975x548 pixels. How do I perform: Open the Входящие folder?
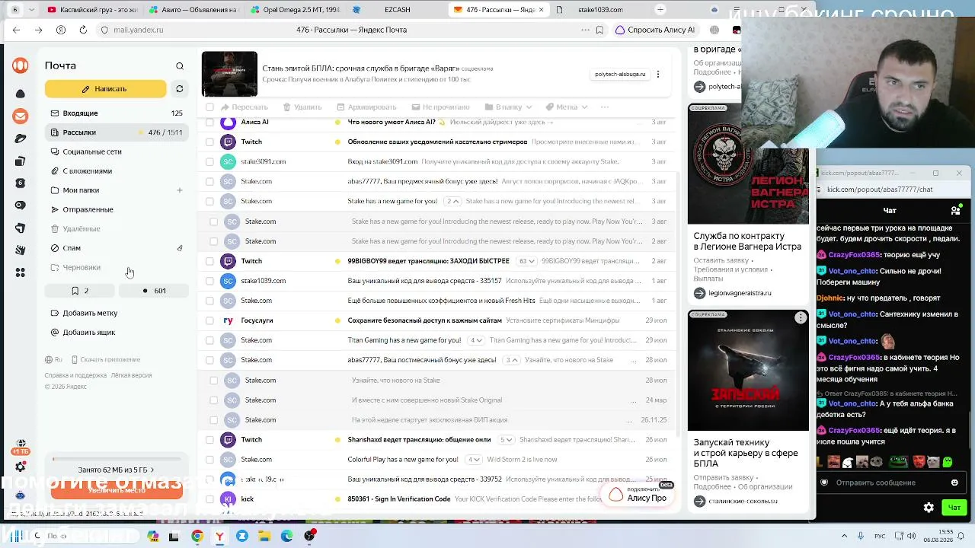coord(117,113)
